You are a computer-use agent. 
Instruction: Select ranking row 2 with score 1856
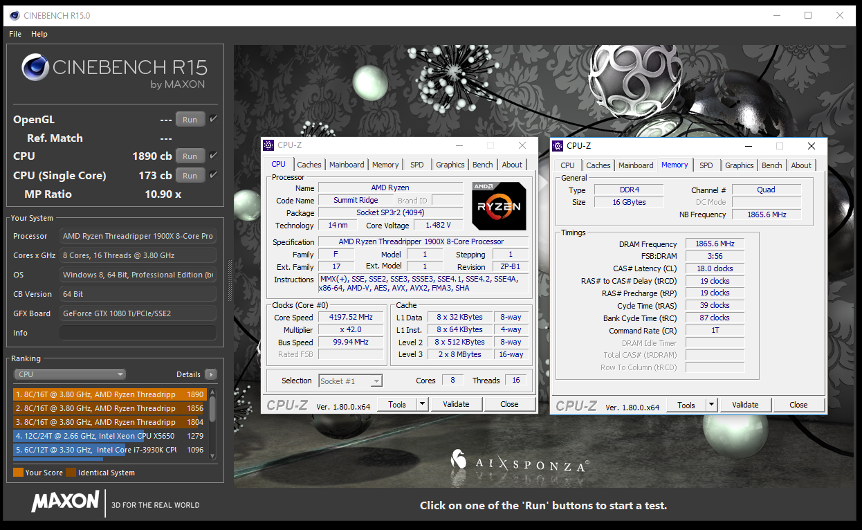pyautogui.click(x=109, y=408)
